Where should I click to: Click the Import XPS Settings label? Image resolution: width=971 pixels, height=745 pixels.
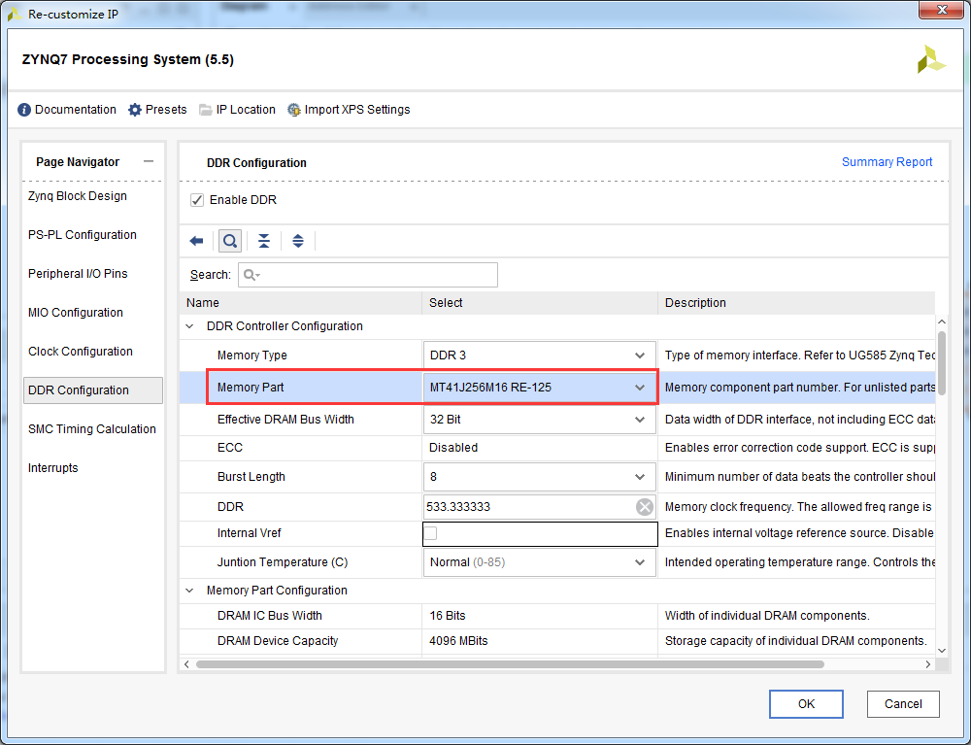coord(357,110)
